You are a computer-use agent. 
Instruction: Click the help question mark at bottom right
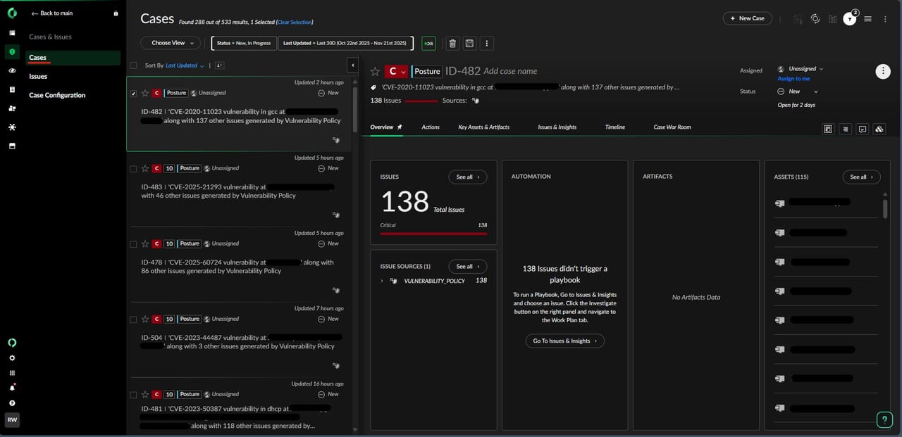click(884, 420)
